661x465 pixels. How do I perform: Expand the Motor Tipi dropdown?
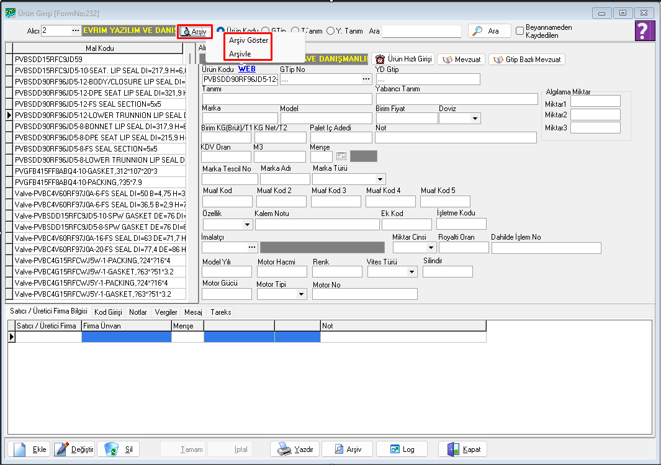pyautogui.click(x=301, y=294)
